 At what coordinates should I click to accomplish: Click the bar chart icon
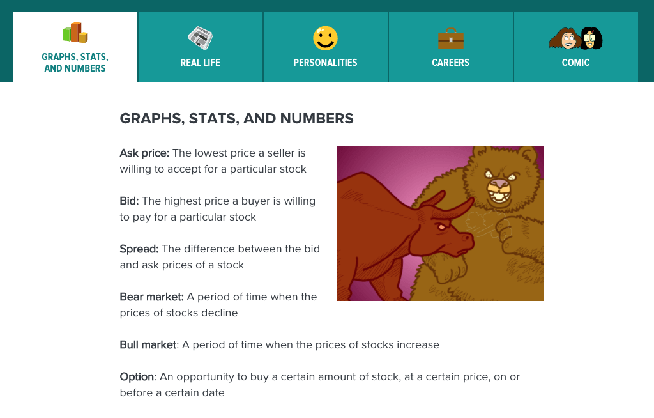[x=75, y=33]
